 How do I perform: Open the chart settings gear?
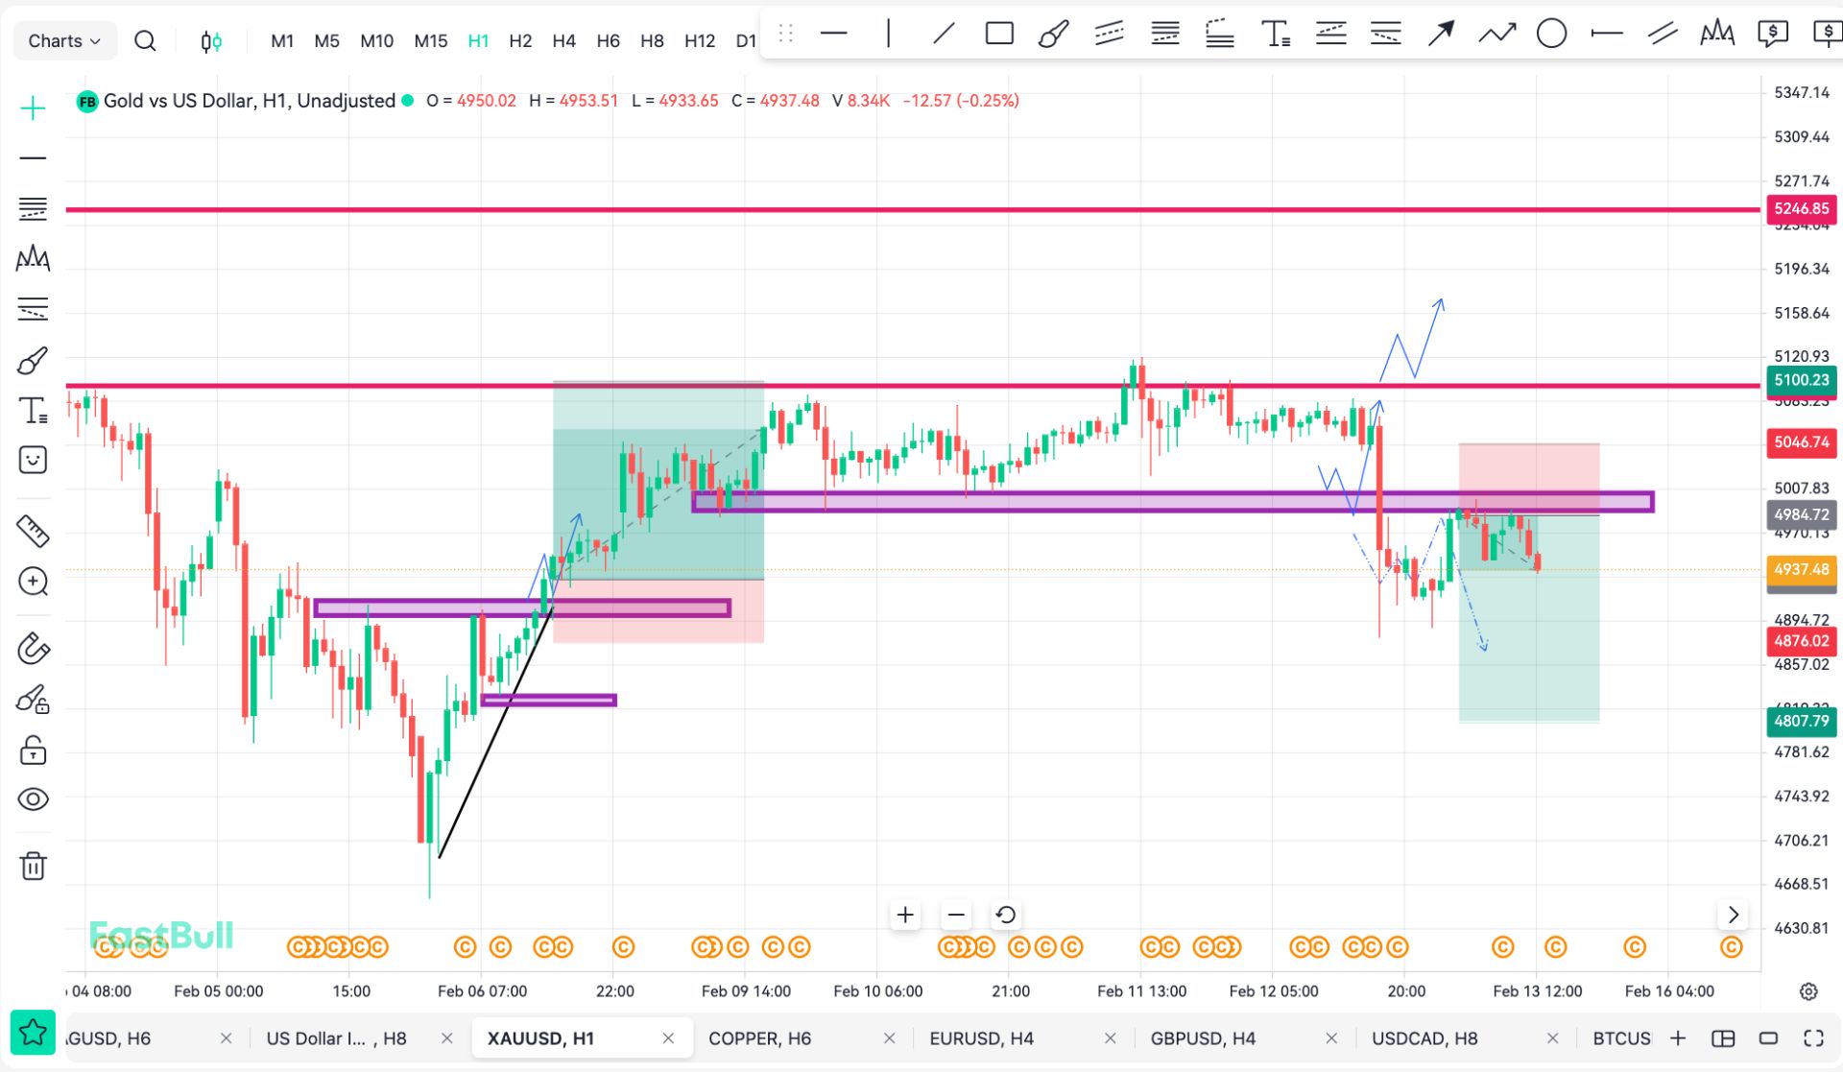pyautogui.click(x=1808, y=991)
